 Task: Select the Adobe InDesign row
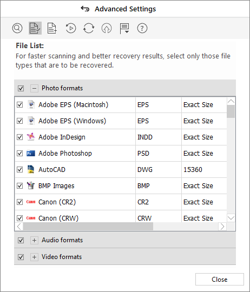pyautogui.click(x=121, y=137)
